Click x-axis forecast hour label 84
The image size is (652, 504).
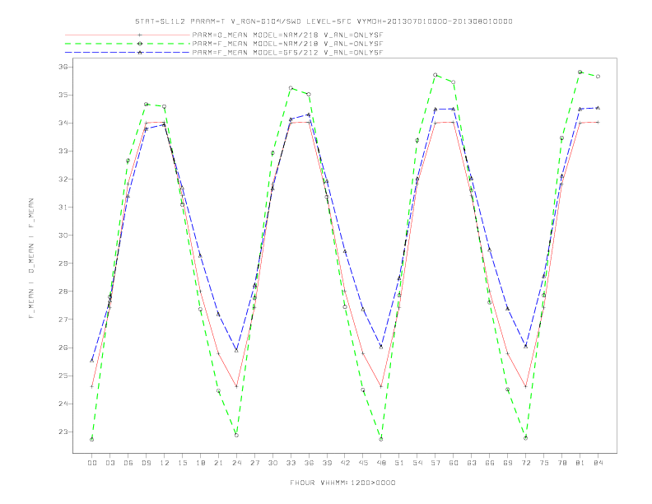[598, 463]
